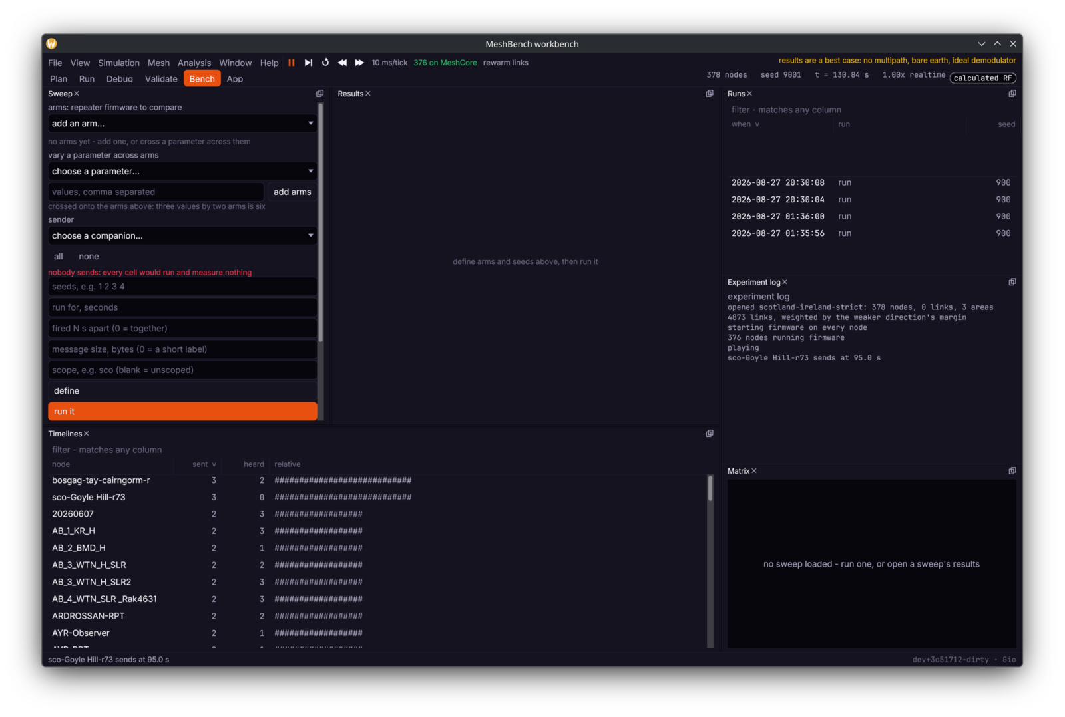Select the 'ARDROSSAN-RPT' timeline row
Screen dimensions: 1065x717
click(376, 616)
